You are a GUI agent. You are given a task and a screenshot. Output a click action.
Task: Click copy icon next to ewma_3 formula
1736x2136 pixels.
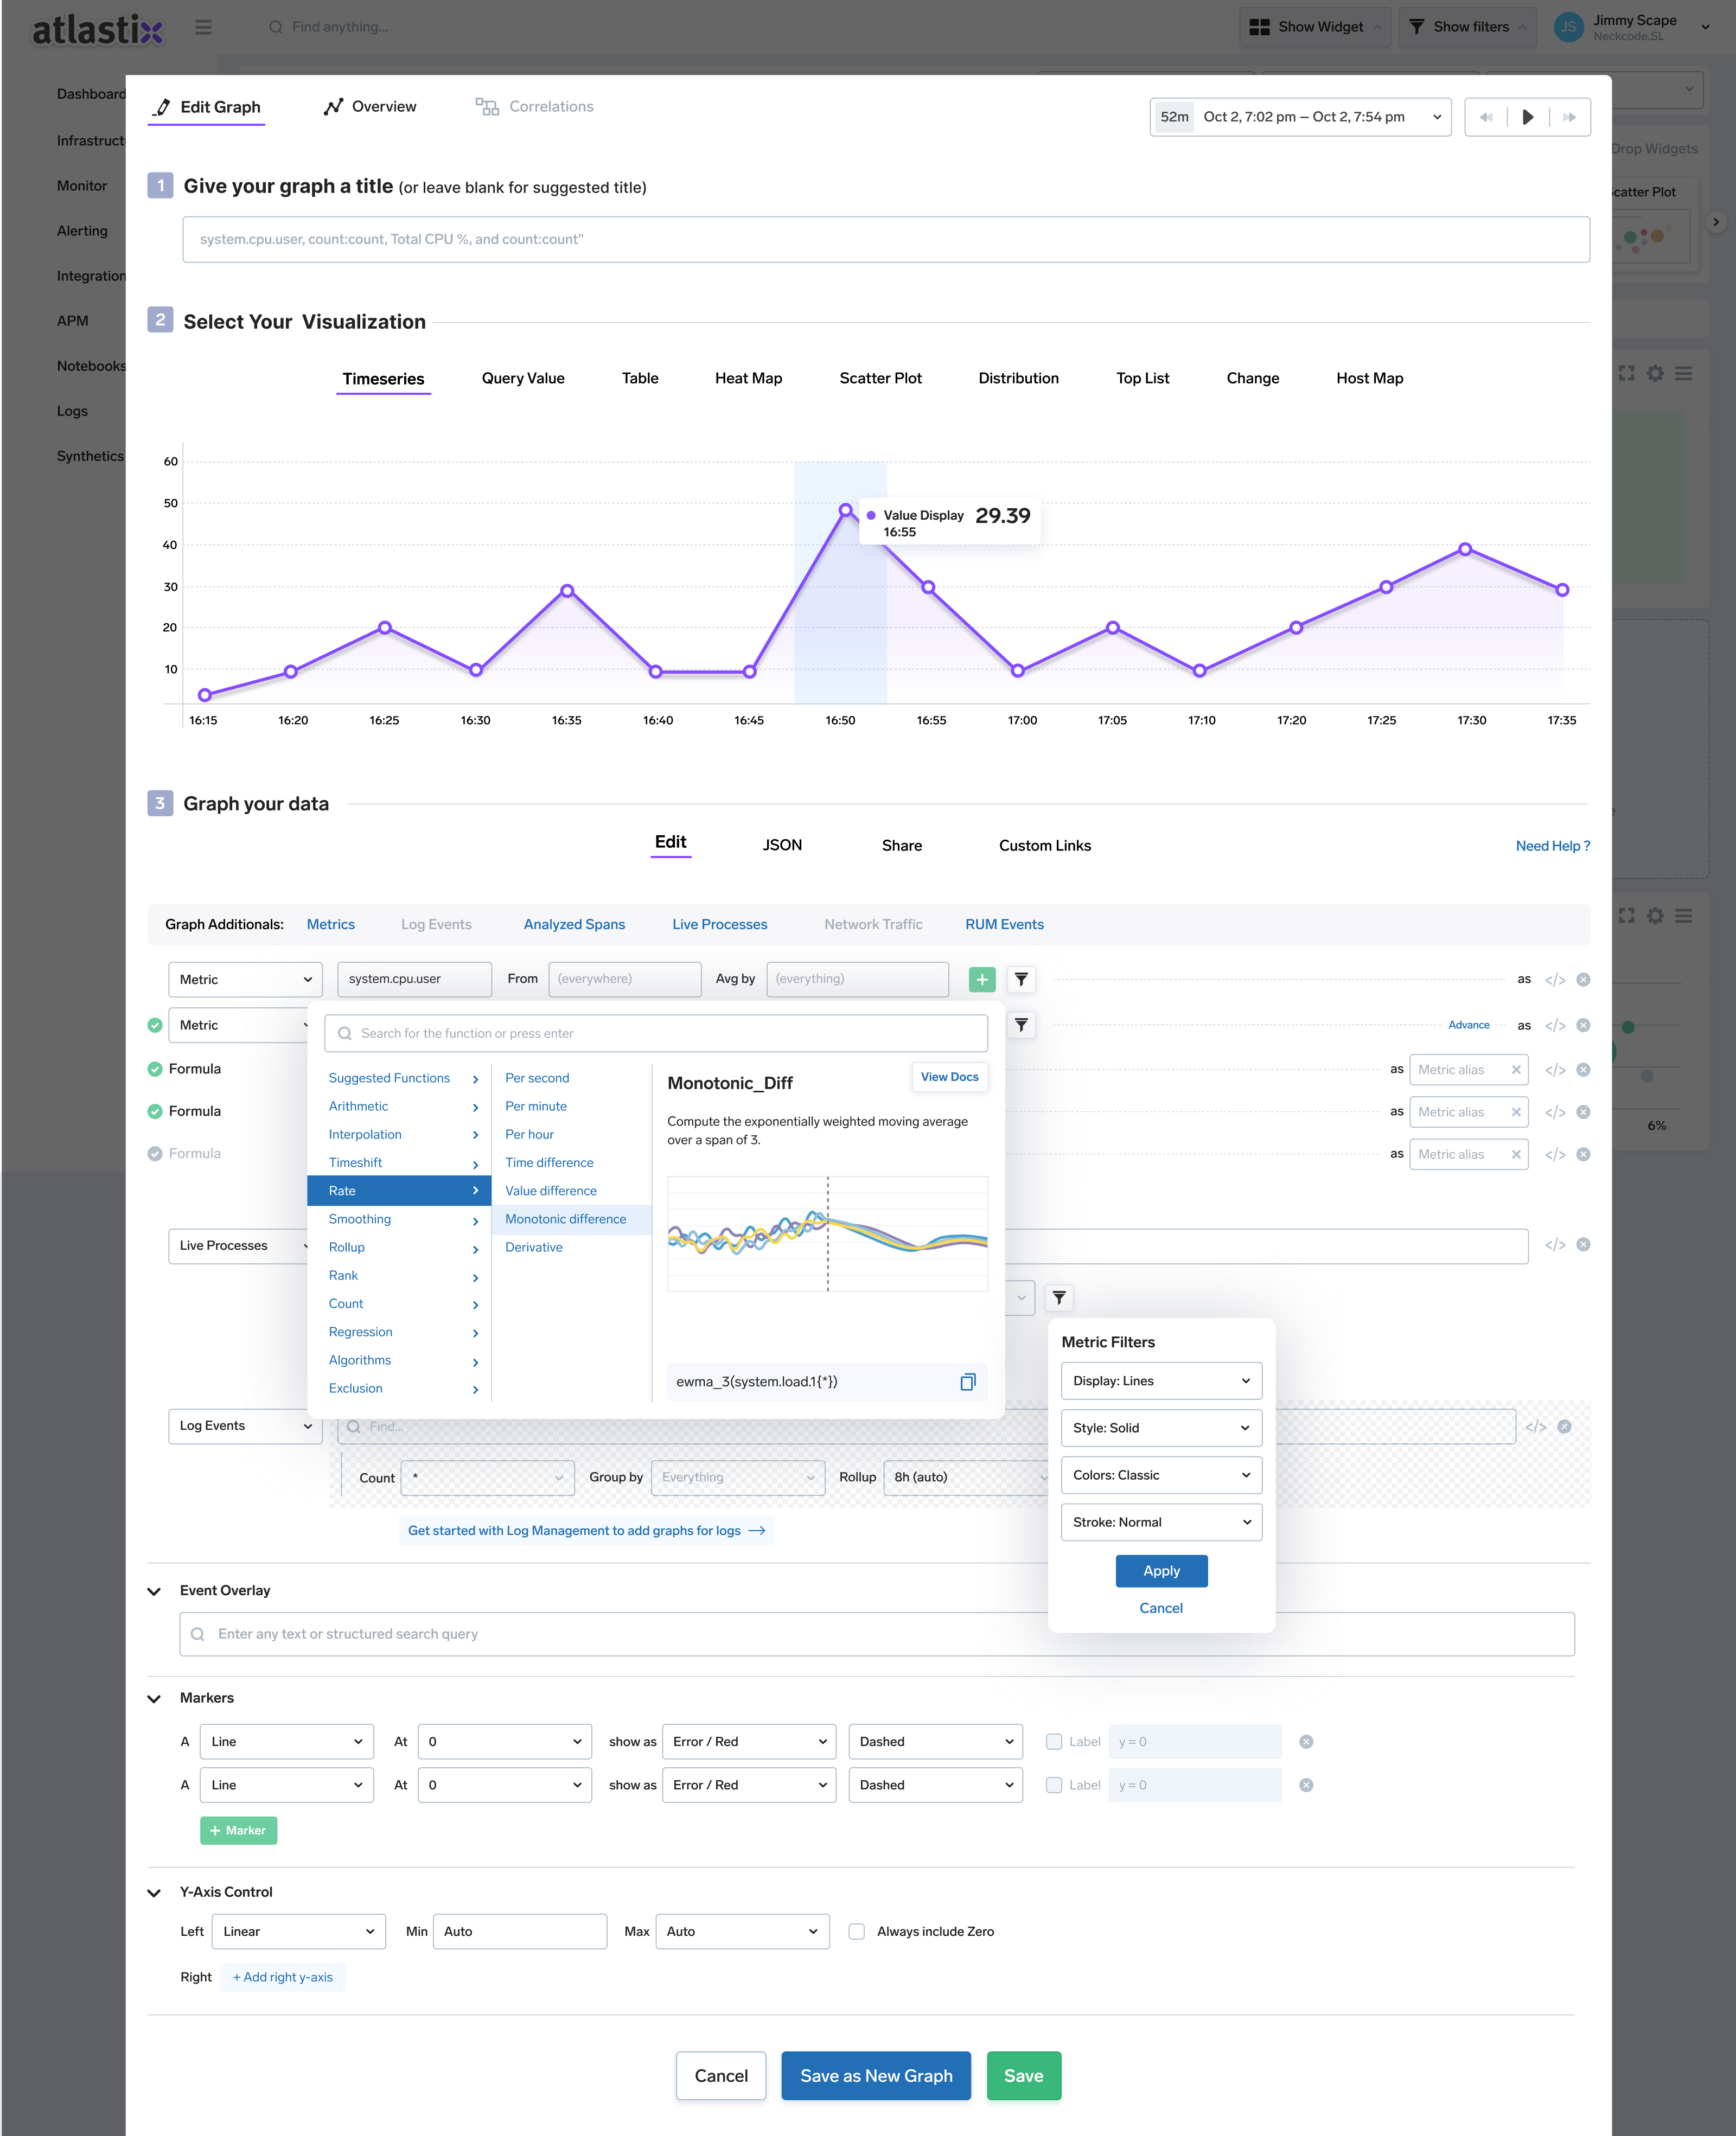967,1382
